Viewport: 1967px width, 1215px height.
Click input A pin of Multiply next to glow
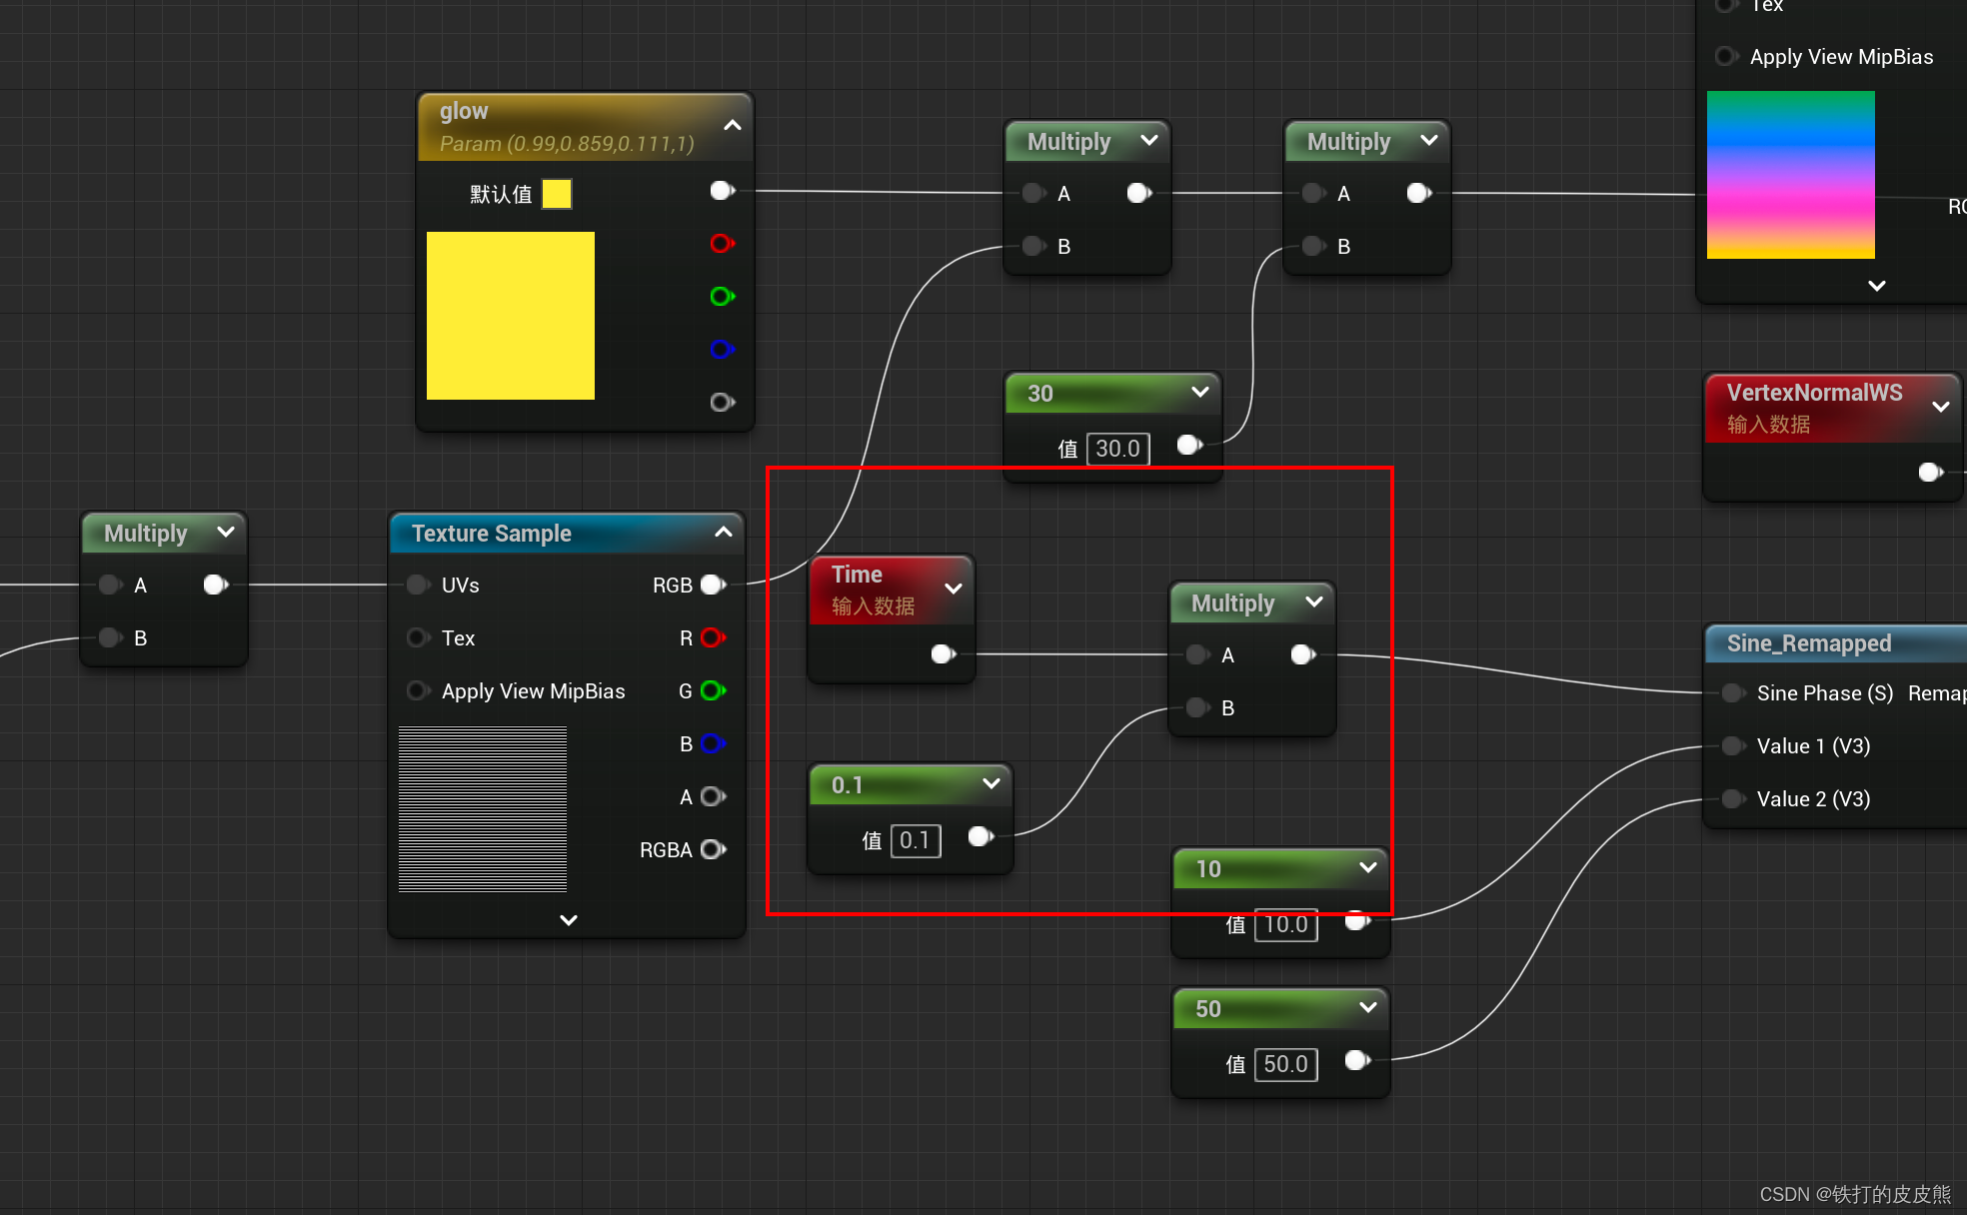(x=1033, y=194)
